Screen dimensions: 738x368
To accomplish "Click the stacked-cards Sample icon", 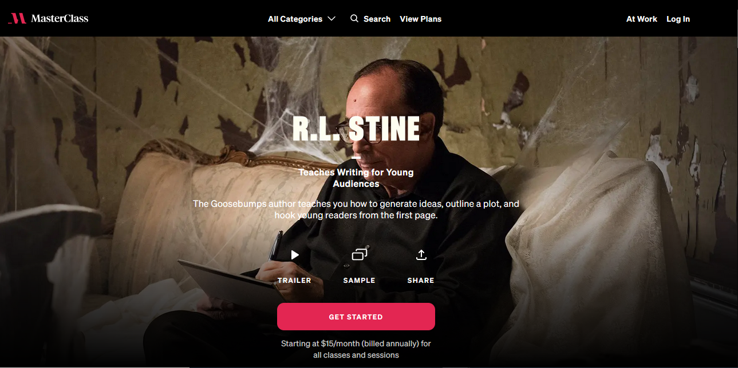I will pyautogui.click(x=359, y=255).
